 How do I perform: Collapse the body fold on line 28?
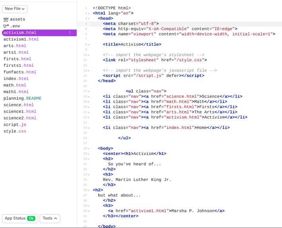tap(88, 149)
